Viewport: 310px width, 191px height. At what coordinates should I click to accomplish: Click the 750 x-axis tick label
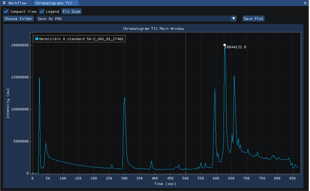coord(262,178)
